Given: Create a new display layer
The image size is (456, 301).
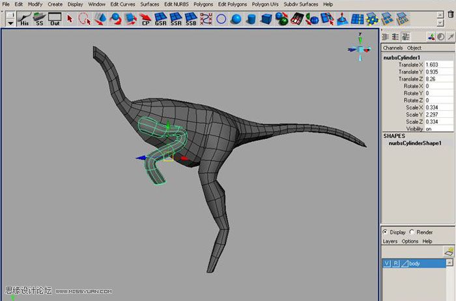Looking at the screenshot, I should click(448, 251).
